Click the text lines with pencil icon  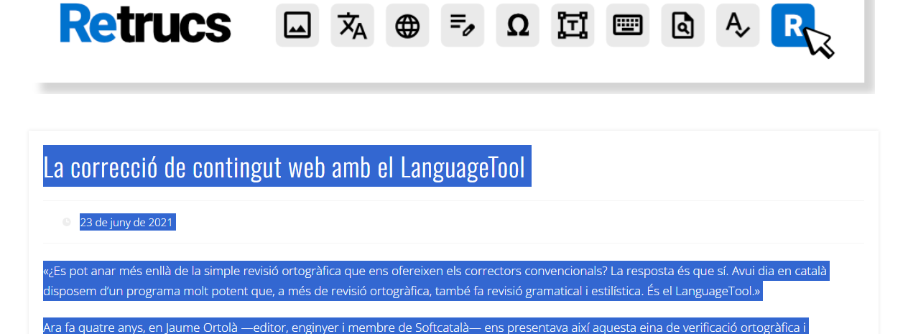coord(462,25)
